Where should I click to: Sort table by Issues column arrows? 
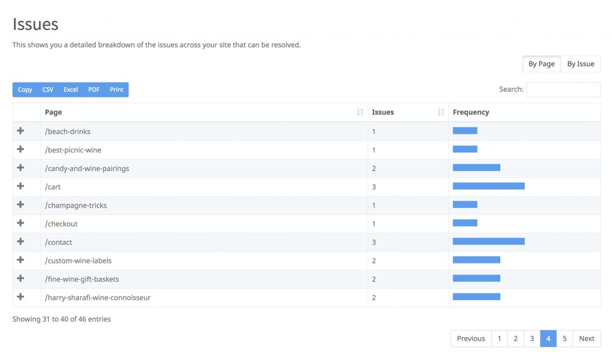pos(440,112)
